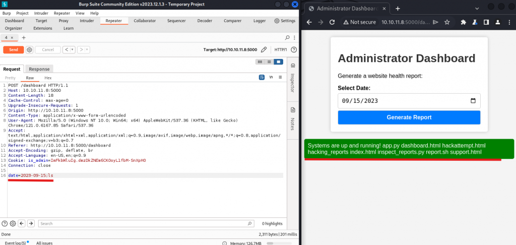The width and height of the screenshot is (516, 245).
Task: Toggle Chrome side panel icon
Action: click(486, 22)
